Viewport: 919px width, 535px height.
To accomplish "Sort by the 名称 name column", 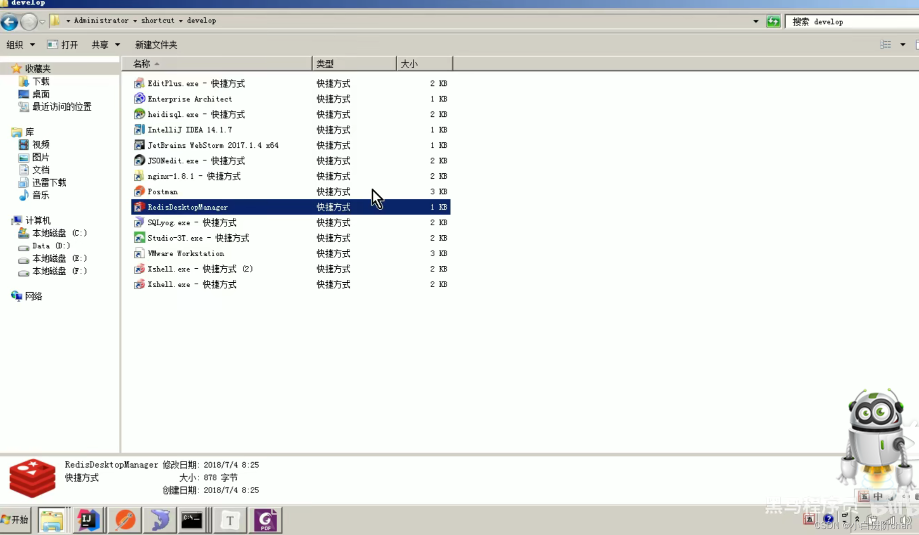I will 216,63.
